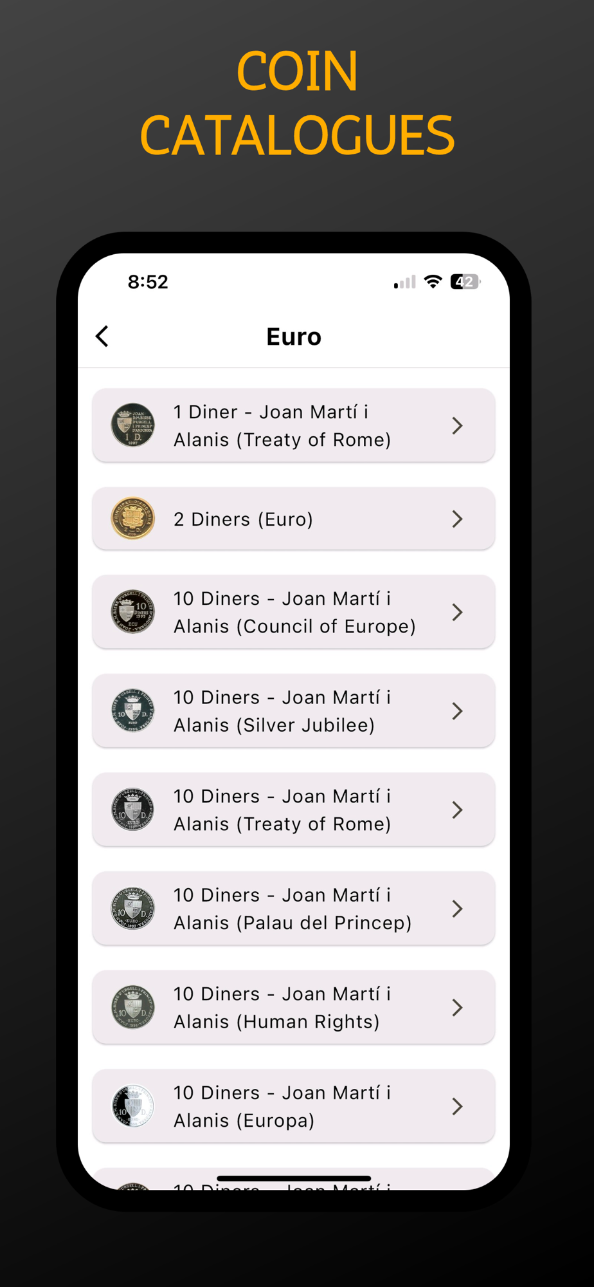Tap the Silver Jubilee coin image
594x1287 pixels.
click(x=132, y=711)
